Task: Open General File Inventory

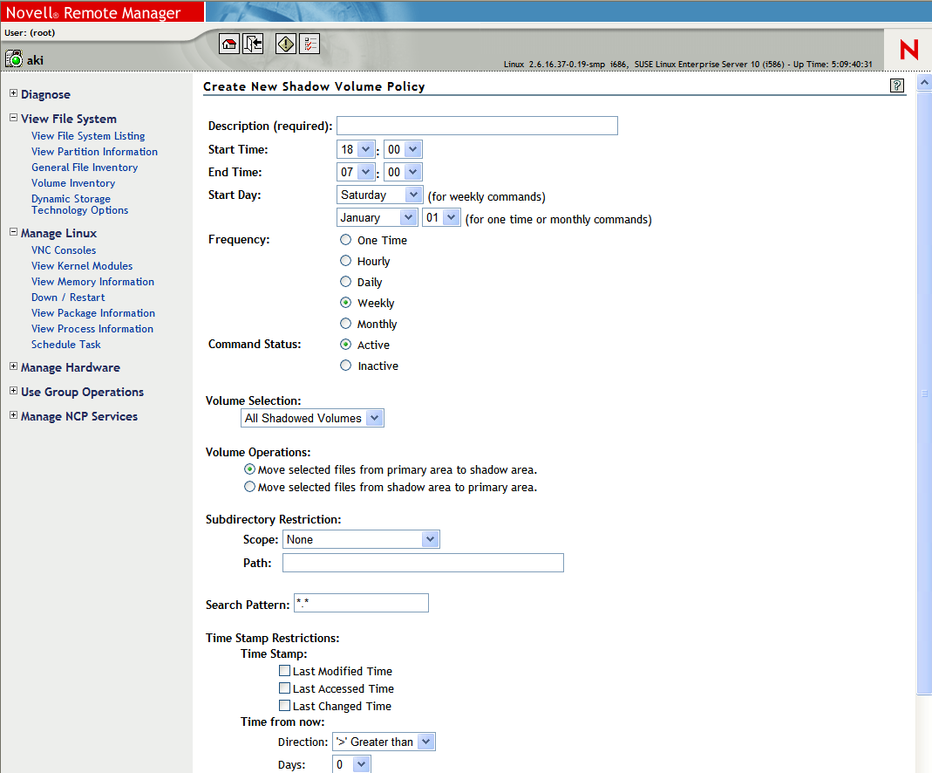Action: 85,168
